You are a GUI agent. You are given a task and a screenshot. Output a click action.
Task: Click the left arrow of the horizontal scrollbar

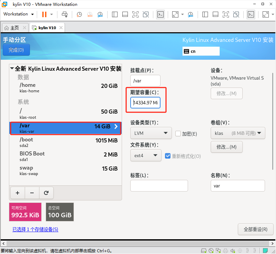pos(3,243)
